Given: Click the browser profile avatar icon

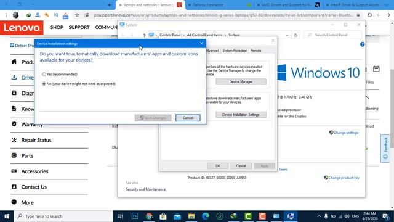Looking at the screenshot, I should pyautogui.click(x=15, y=15).
